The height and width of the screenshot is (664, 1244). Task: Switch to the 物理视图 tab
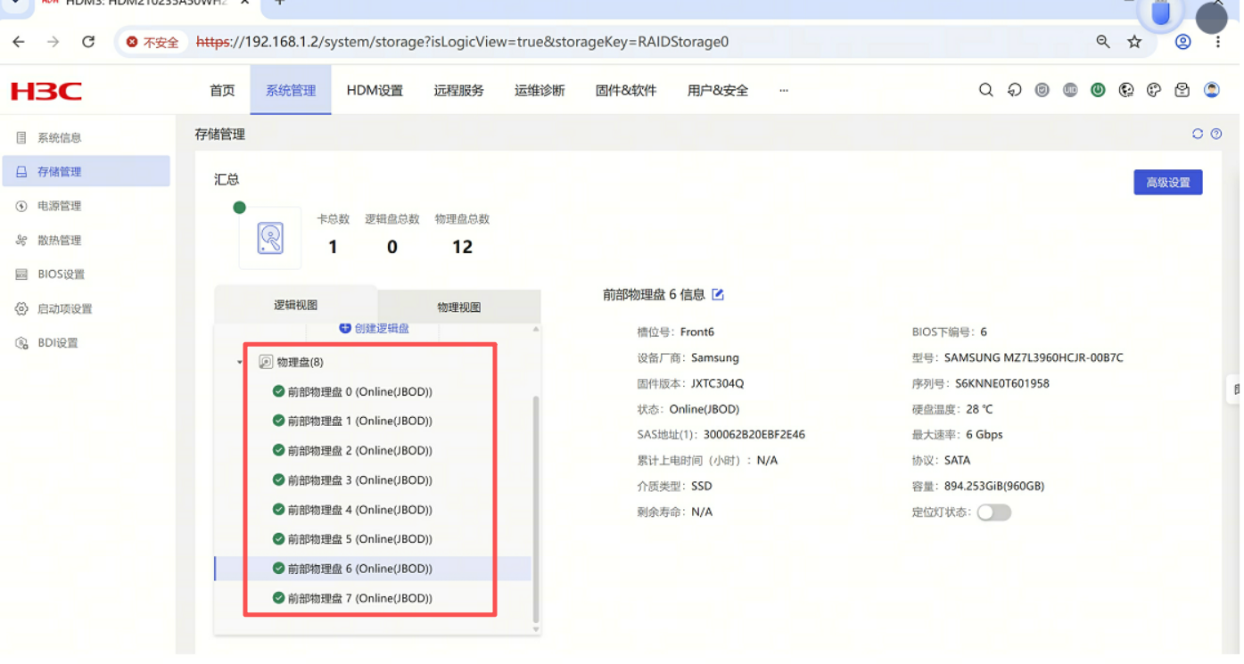click(x=458, y=307)
